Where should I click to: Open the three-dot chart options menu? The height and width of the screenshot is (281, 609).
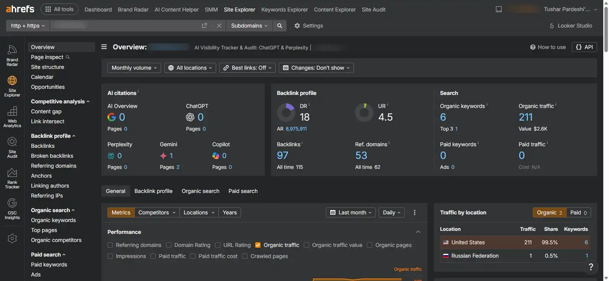point(415,212)
